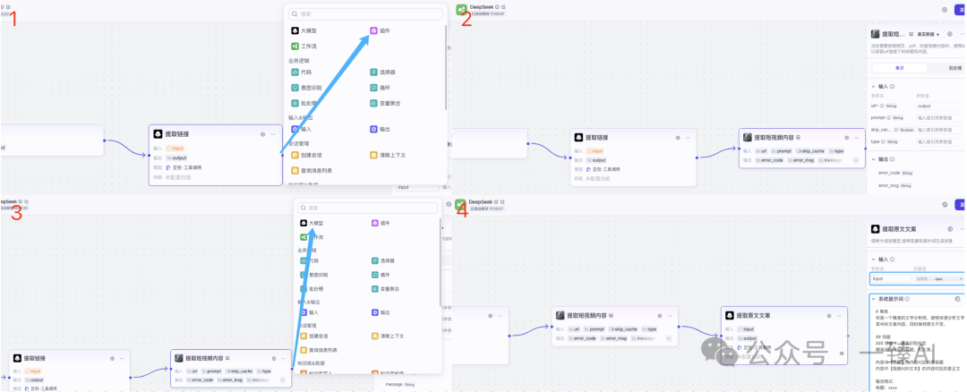Screen dimensions: 967x392
Task: Run test from 提取原文文案 side panel header
Action: 952,229
